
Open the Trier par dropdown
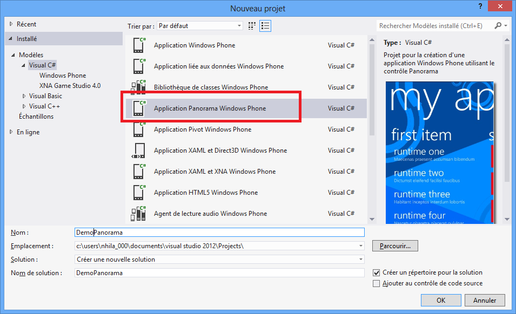(x=200, y=25)
